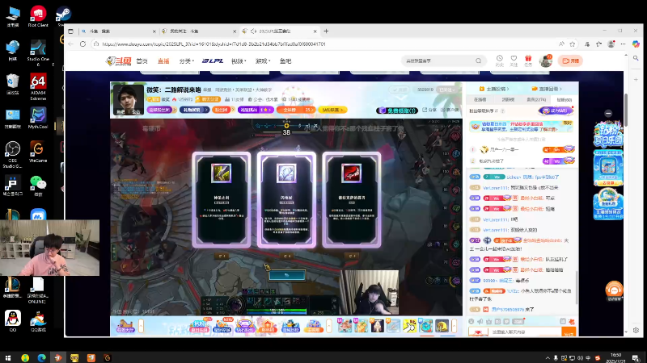Switch to the 贵宾 tab in chat panel
The width and height of the screenshot is (647, 363).
[x=536, y=99]
